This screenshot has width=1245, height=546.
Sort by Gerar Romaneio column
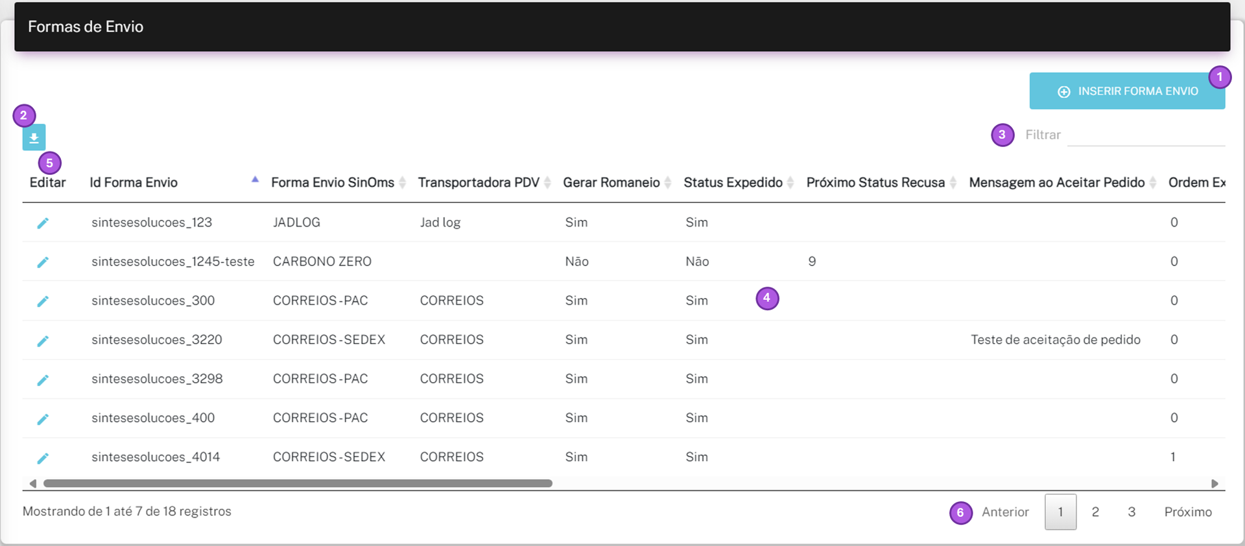(x=616, y=183)
